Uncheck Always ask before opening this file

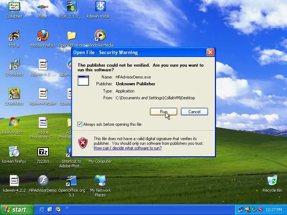[x=80, y=124]
